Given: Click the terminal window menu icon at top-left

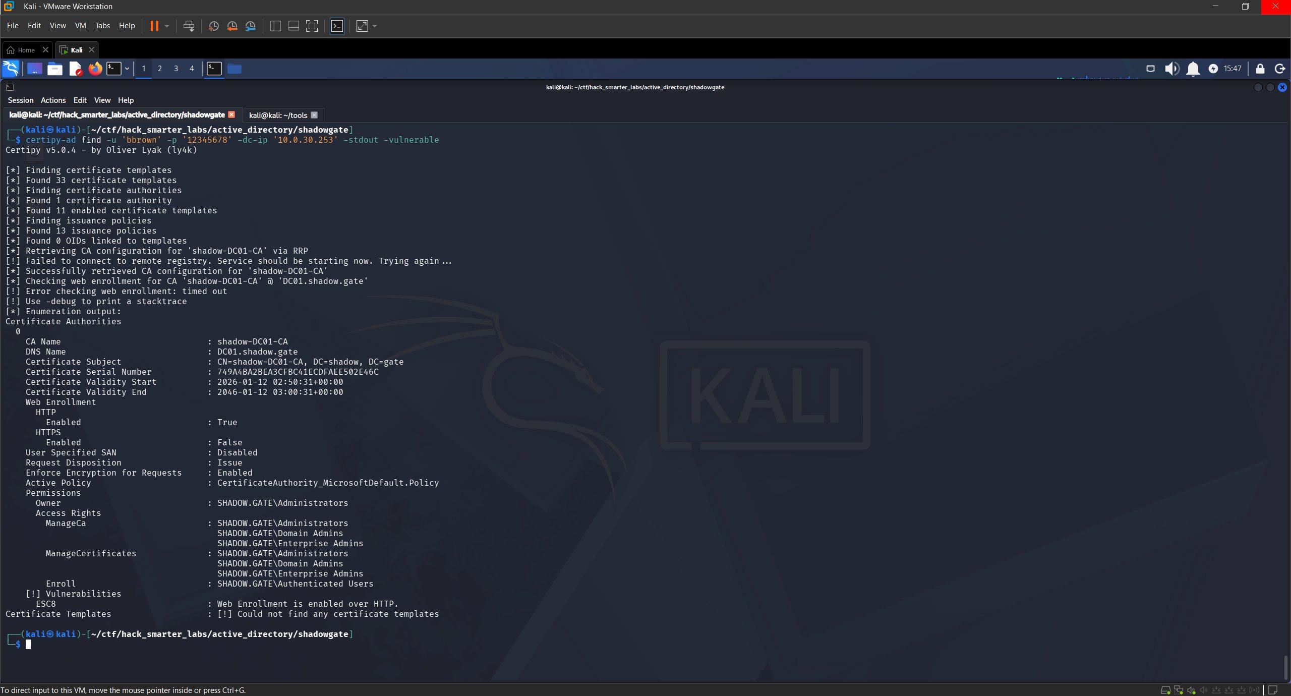Looking at the screenshot, I should [10, 87].
